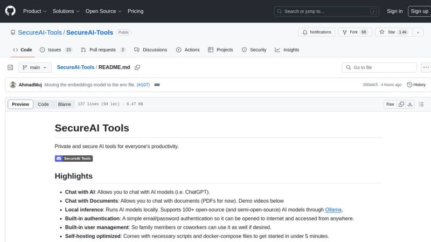Switch to the Actions tab
431x242 pixels.
[x=188, y=50]
